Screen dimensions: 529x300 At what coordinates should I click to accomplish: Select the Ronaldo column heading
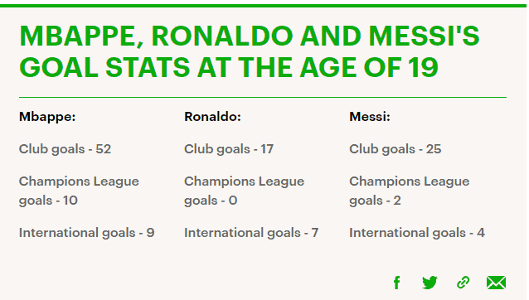[x=212, y=117]
